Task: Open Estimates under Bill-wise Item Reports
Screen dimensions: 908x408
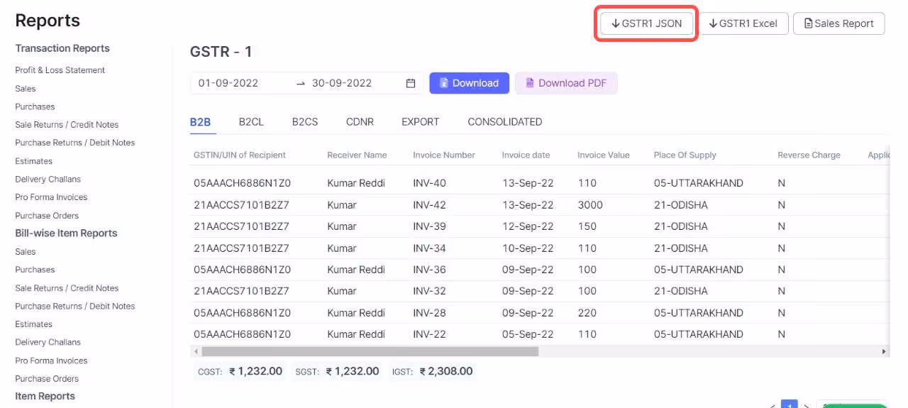Action: point(34,324)
